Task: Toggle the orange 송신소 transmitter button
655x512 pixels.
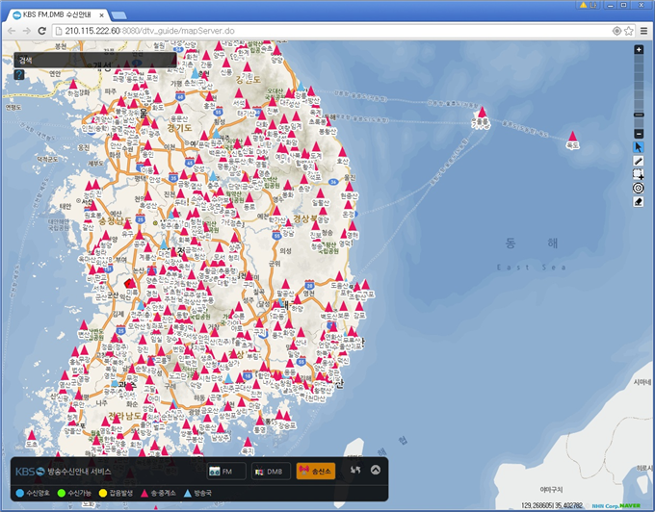Action: pyautogui.click(x=315, y=472)
